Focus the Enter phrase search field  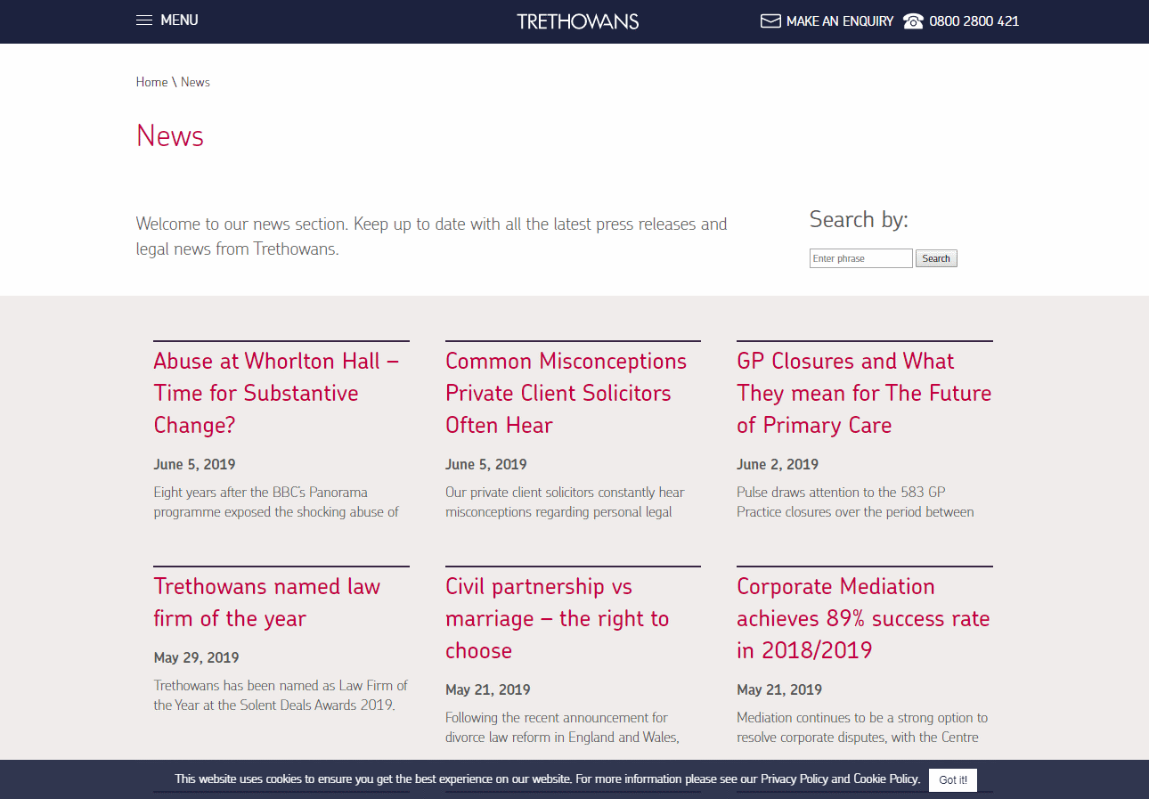pyautogui.click(x=860, y=258)
